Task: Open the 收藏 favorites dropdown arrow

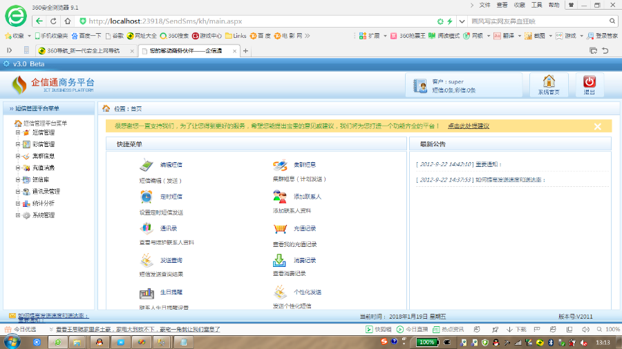Action: 29,36
